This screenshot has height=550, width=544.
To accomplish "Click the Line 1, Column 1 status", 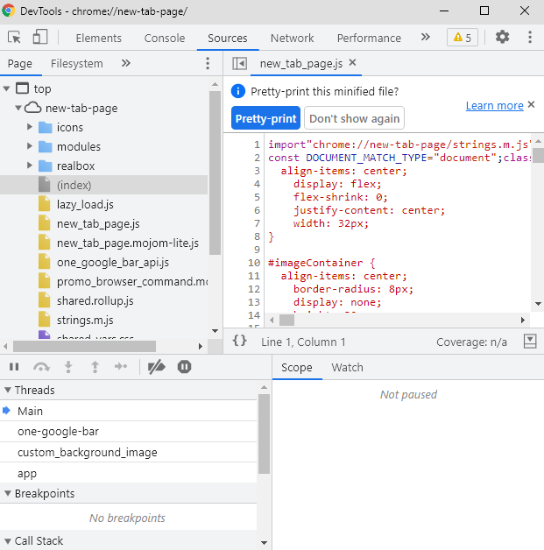I will coord(303,342).
